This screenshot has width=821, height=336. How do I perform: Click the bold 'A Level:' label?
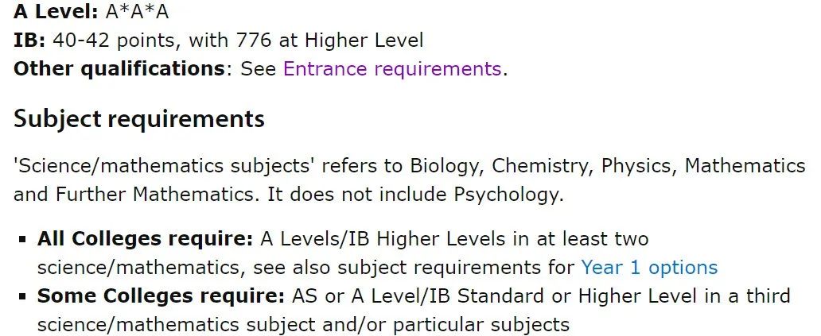pos(56,11)
